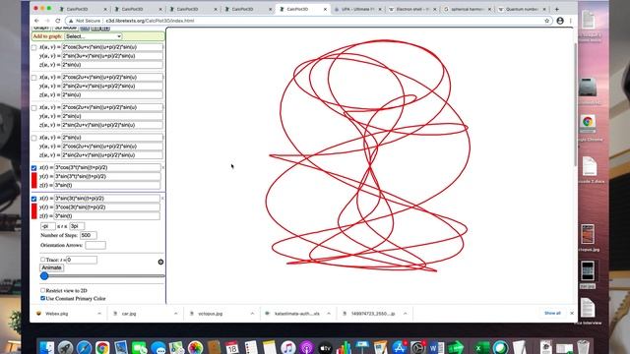Open Messages from the Dock
This screenshot has height=354, width=630.
point(158,347)
